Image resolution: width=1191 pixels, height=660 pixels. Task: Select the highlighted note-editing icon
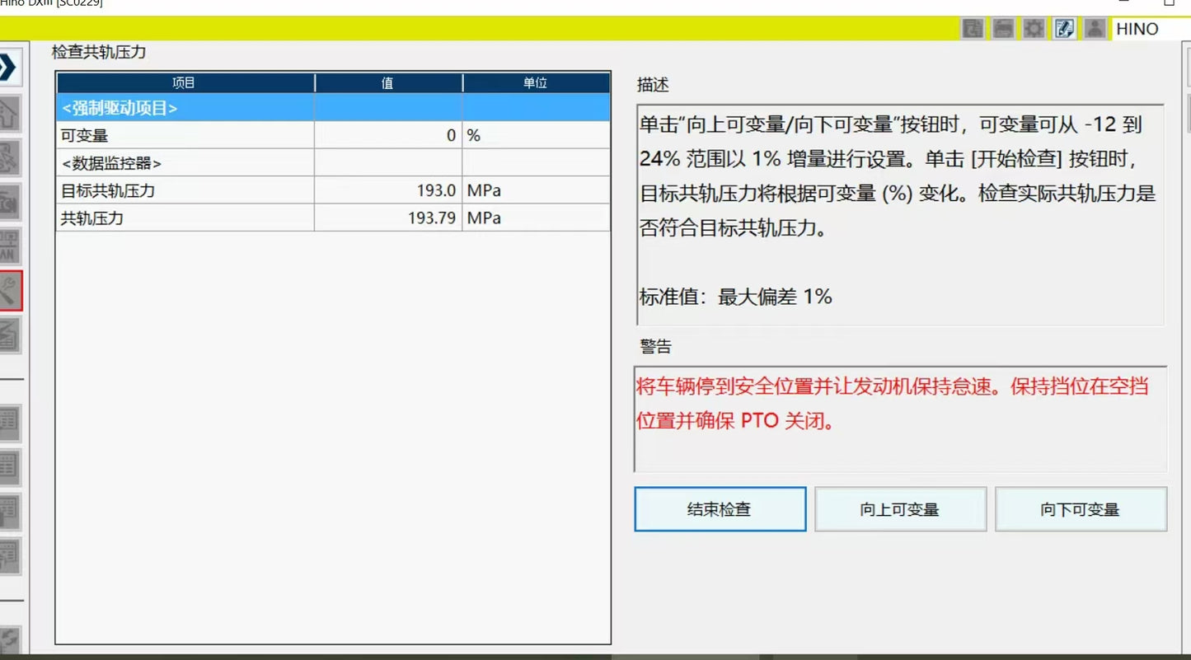[x=1063, y=27]
